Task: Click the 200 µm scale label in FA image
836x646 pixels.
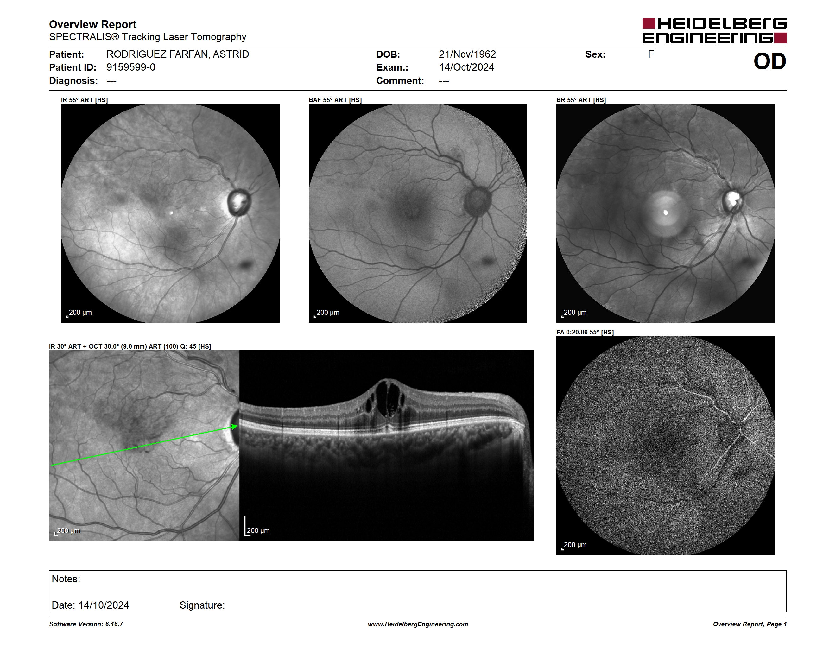Action: click(575, 545)
